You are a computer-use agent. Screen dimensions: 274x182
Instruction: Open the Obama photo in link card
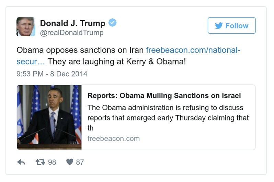[49, 117]
